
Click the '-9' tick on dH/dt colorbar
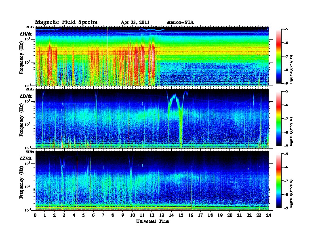pos(286,84)
